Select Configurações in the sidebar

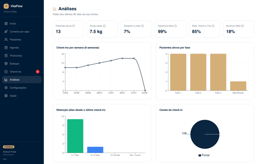(x=22, y=88)
